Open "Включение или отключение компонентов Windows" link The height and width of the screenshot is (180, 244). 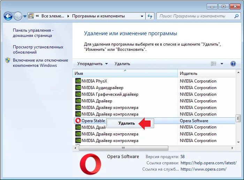pos(40,63)
